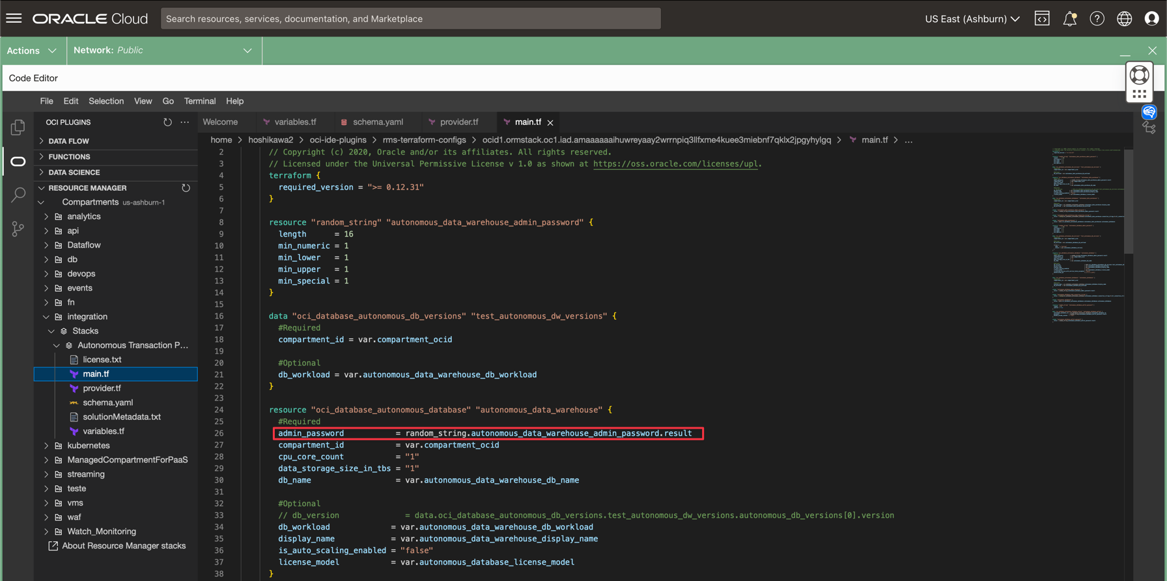Open the user profile avatar icon
The width and height of the screenshot is (1167, 581).
pos(1151,19)
